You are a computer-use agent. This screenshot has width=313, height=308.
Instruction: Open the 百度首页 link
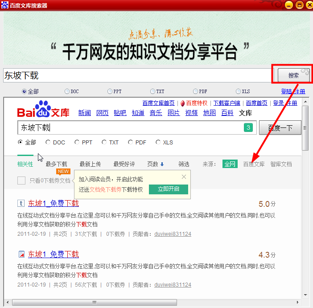(x=256, y=103)
